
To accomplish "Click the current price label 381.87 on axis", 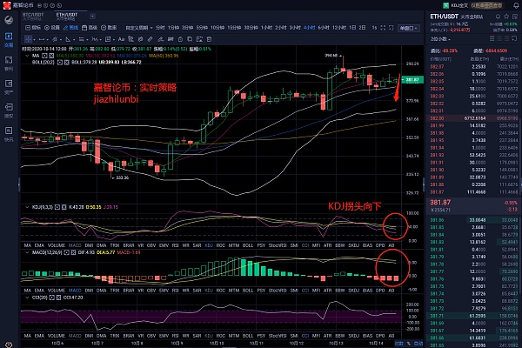I will tap(412, 80).
